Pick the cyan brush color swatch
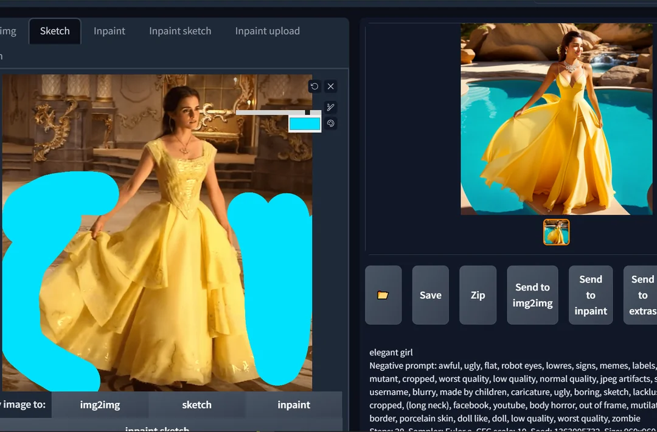657x432 pixels. point(305,124)
